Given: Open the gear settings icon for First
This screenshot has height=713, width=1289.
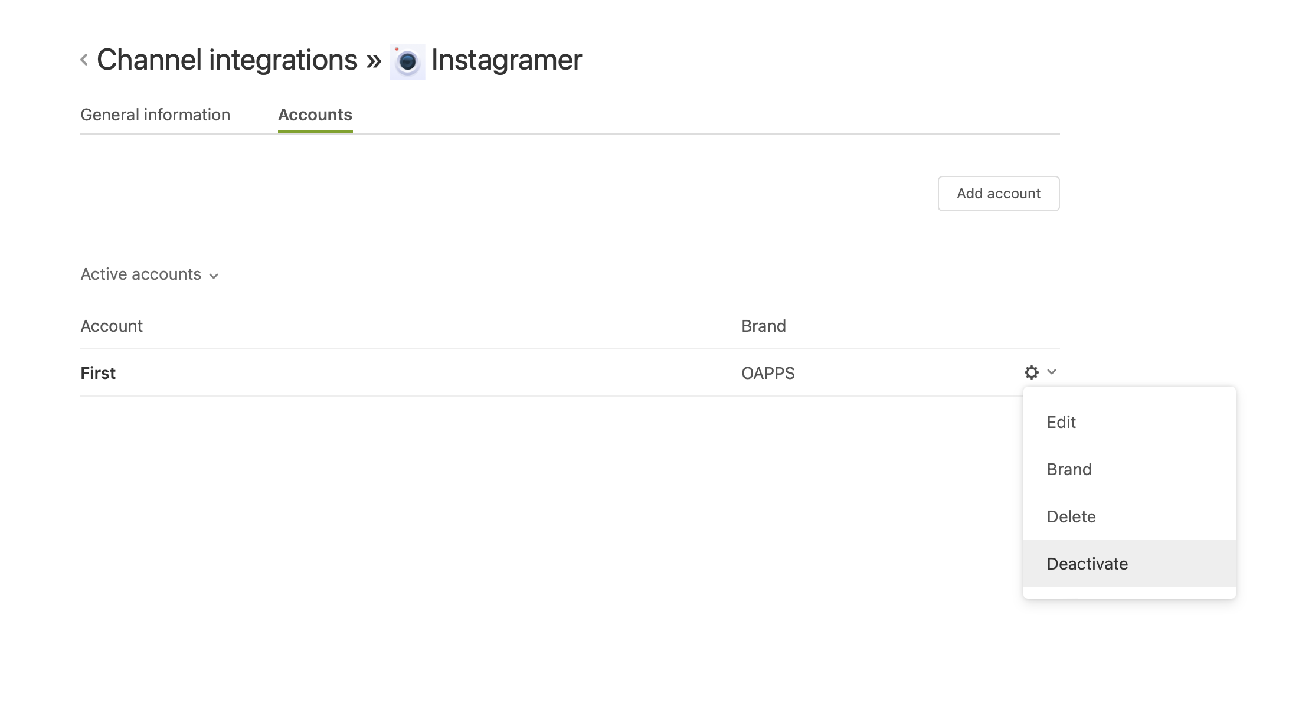Looking at the screenshot, I should click(x=1031, y=372).
